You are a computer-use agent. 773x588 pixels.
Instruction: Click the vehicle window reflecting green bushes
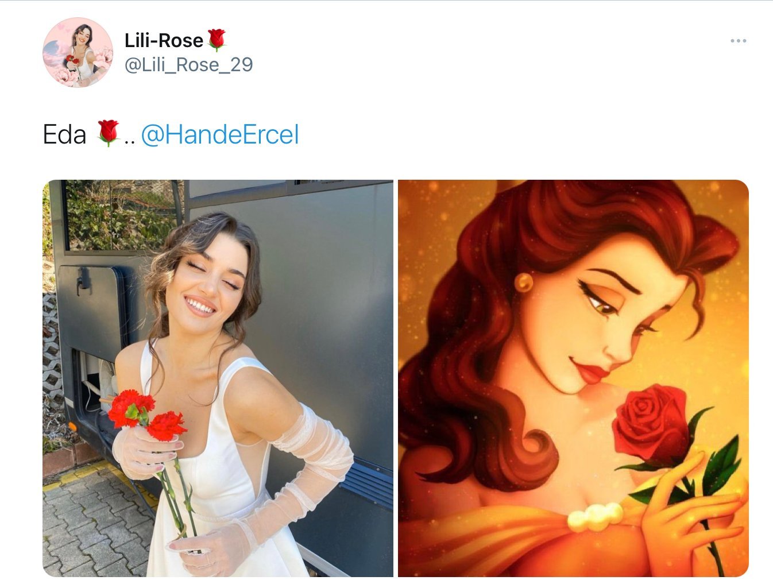click(122, 215)
